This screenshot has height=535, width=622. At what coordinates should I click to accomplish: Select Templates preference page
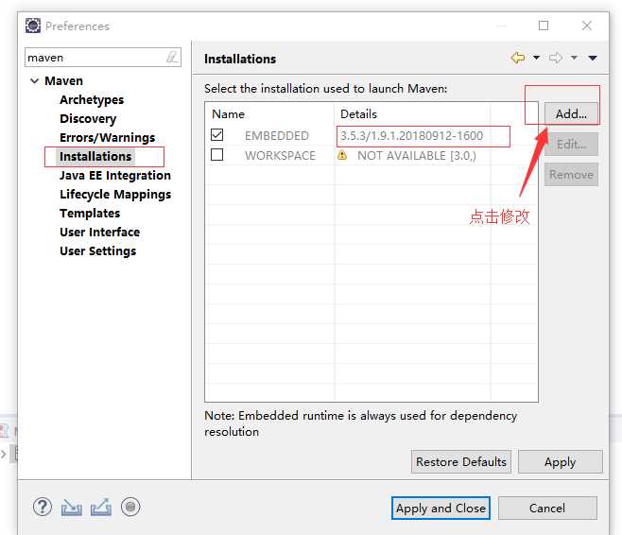click(x=90, y=214)
